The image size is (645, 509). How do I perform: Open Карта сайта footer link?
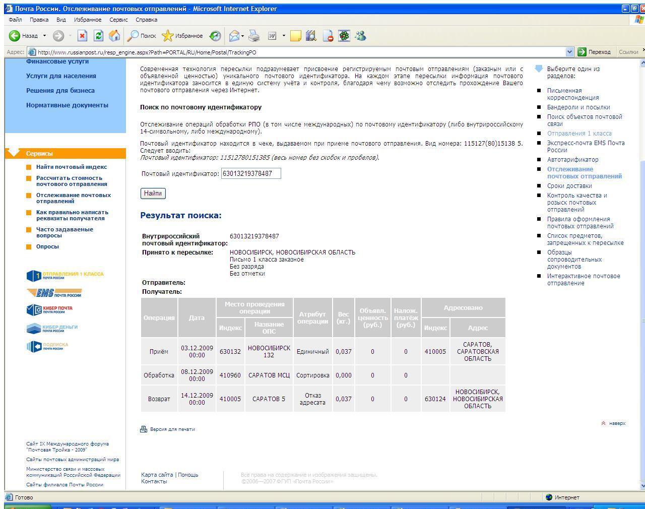pyautogui.click(x=157, y=475)
